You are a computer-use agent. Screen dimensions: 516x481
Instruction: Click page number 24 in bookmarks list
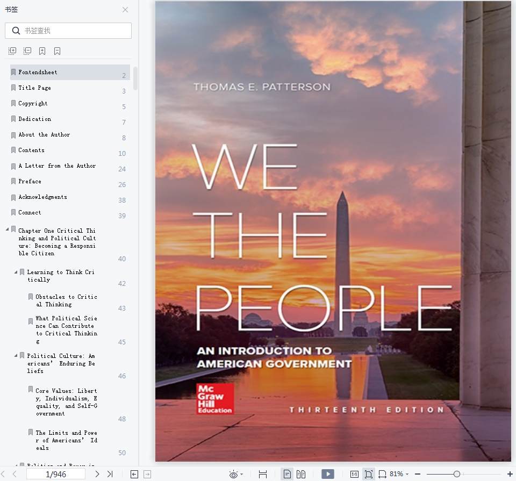tap(122, 169)
